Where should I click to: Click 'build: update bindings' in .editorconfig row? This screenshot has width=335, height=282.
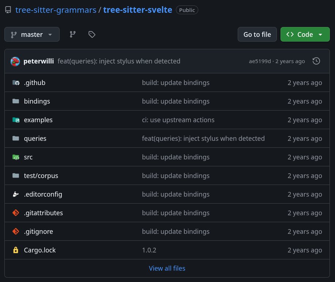pyautogui.click(x=176, y=194)
